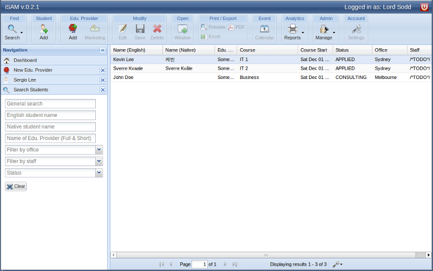This screenshot has height=271, width=433.
Task: Open a new Window
Action: [x=182, y=32]
